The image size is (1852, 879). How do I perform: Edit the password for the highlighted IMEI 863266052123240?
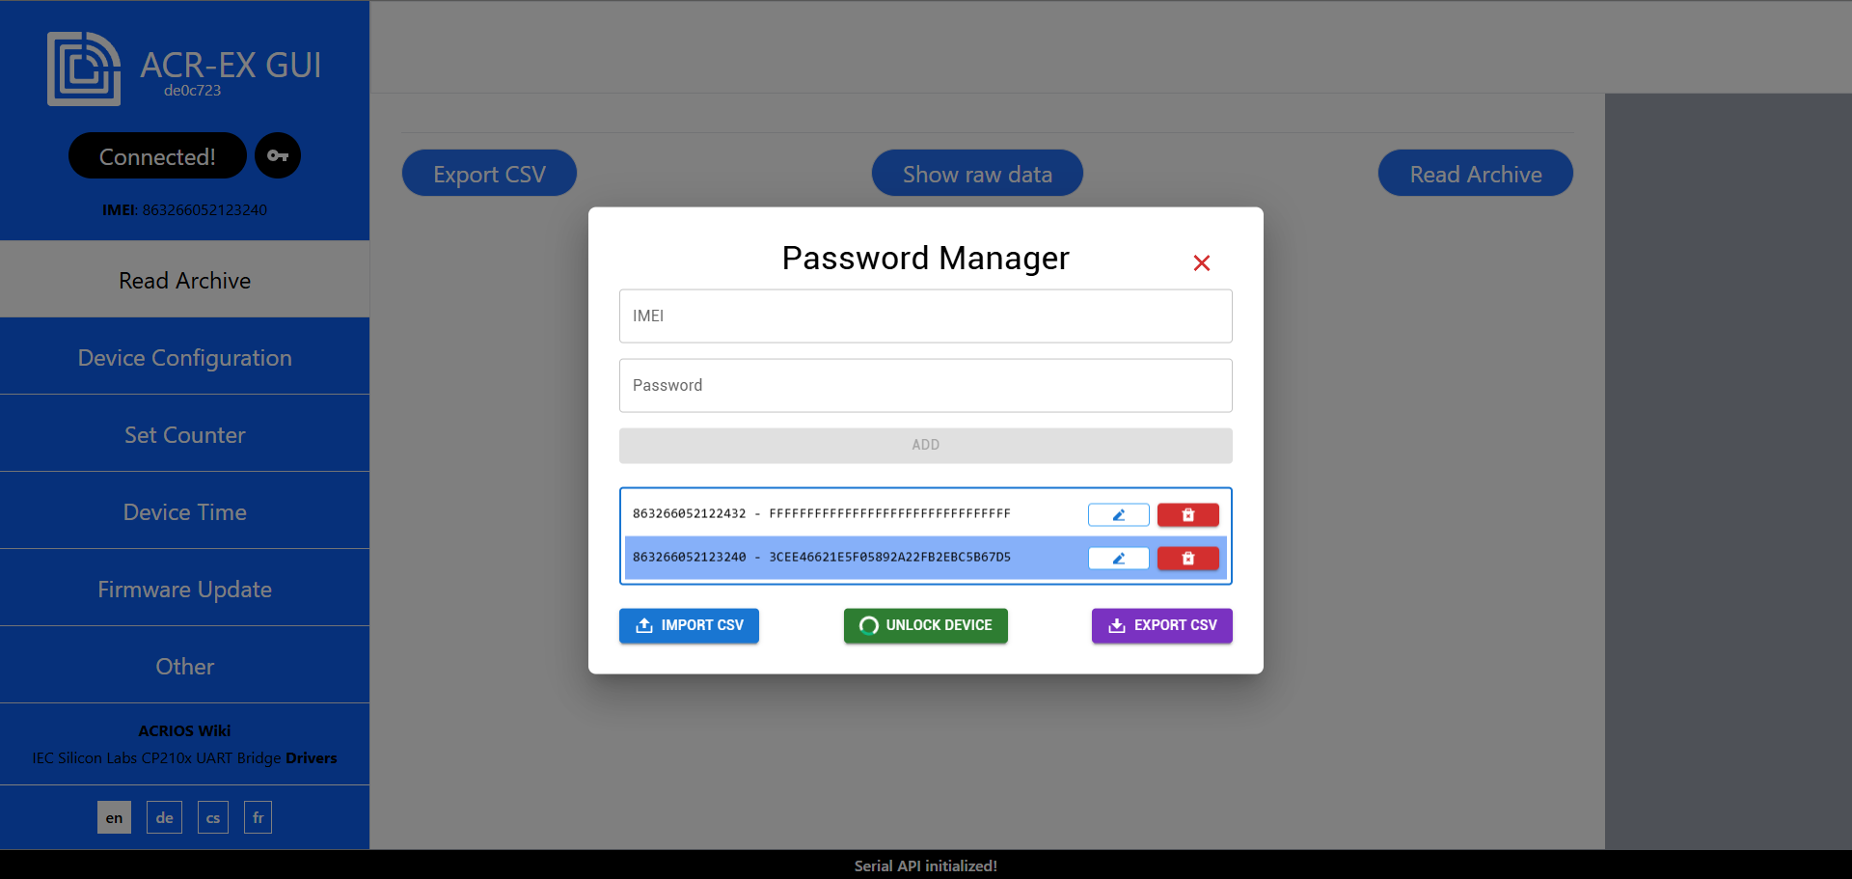[1118, 558]
